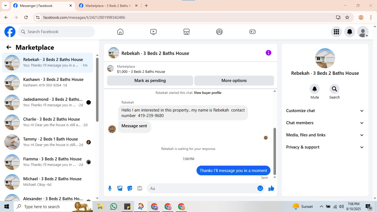Click the address bar URL
Viewport: 377px width, 212px height.
click(84, 17)
